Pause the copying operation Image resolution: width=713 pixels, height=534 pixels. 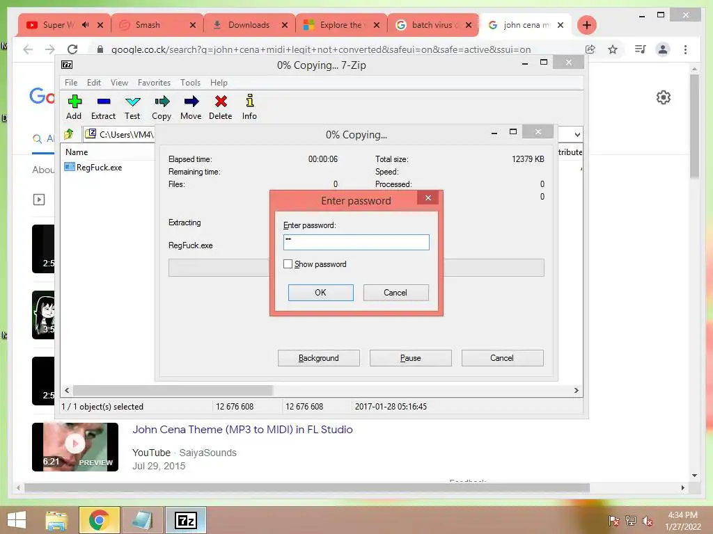click(x=411, y=358)
